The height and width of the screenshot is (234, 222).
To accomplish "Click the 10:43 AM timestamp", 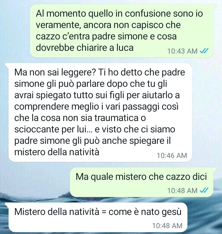I will coord(183,51).
